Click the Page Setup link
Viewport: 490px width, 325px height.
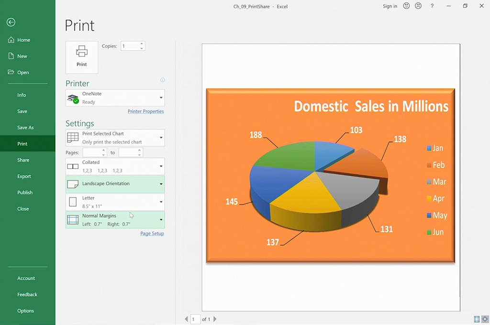pos(152,234)
